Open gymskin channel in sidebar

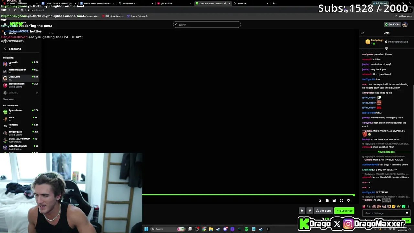click(x=21, y=64)
